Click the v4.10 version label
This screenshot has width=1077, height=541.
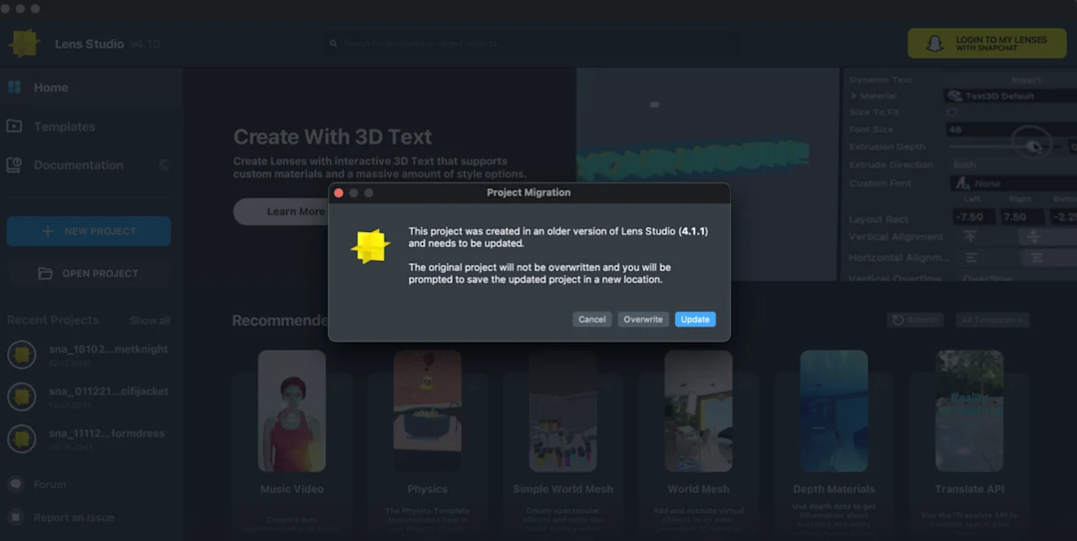click(145, 44)
